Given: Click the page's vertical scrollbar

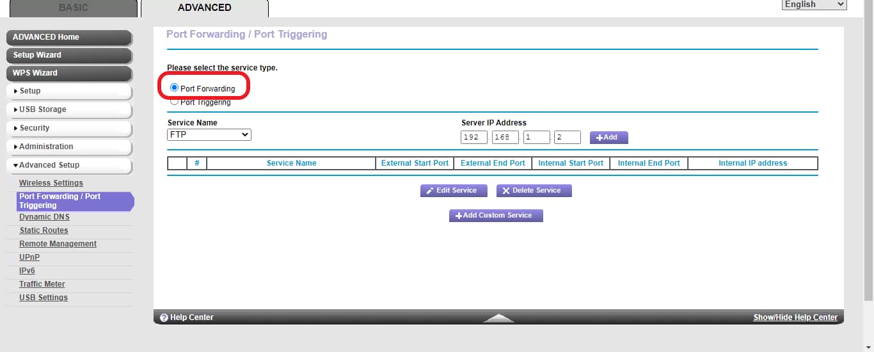Looking at the screenshot, I should click(869, 150).
